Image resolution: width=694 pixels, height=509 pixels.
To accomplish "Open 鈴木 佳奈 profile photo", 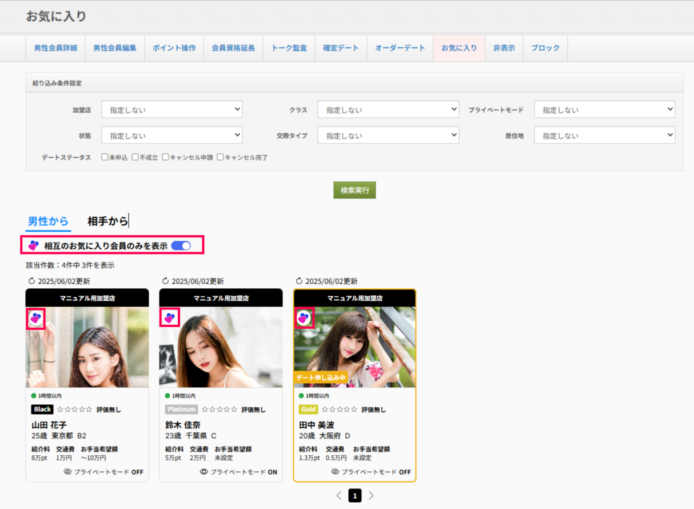I will tap(221, 348).
